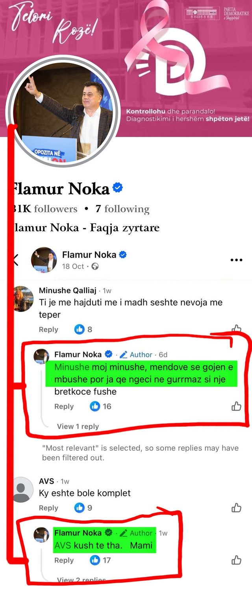This screenshot has width=252, height=593.
Task: Open Flamur Noka's large profile picture
Action: click(63, 112)
